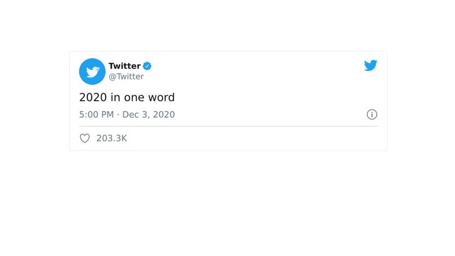
Task: Click the blue verified checkmark badge
Action: coord(147,66)
